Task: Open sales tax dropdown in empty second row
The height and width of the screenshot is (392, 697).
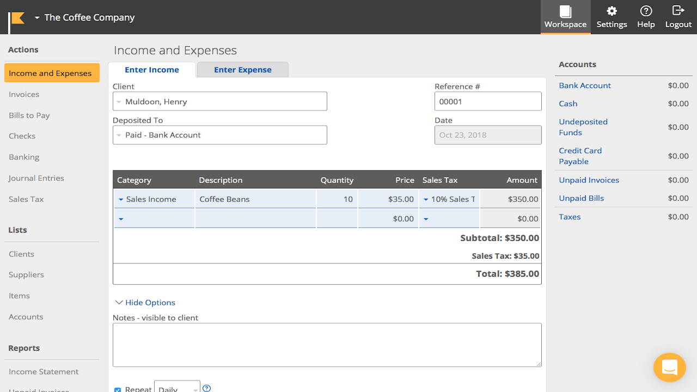Action: tap(449, 219)
